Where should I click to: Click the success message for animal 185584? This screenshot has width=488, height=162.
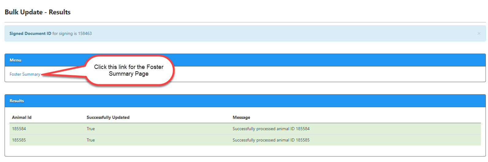pos(271,129)
